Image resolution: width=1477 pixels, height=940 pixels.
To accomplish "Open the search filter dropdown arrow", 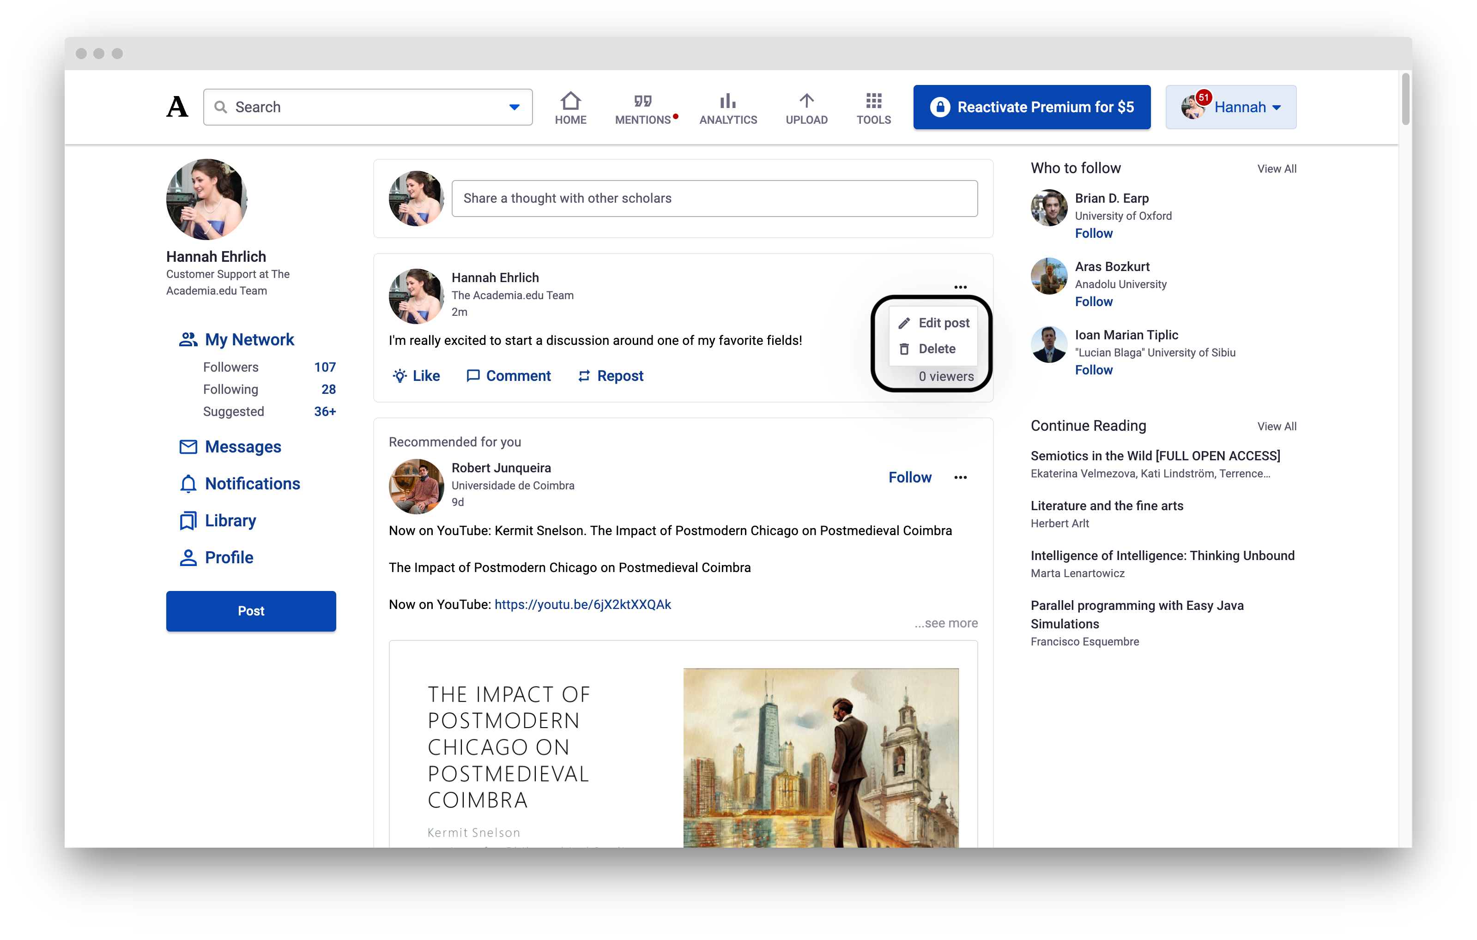I will point(514,107).
